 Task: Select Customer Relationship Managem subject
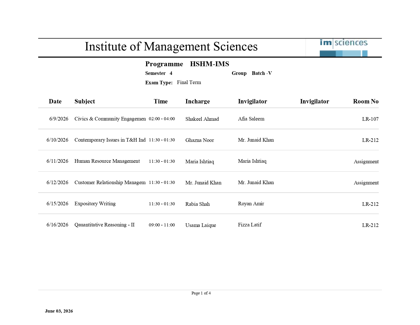tap(110, 182)
